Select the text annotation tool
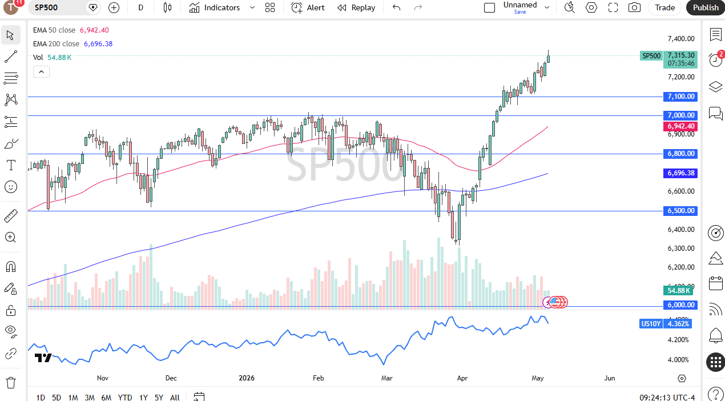The height and width of the screenshot is (401, 725). [x=10, y=165]
